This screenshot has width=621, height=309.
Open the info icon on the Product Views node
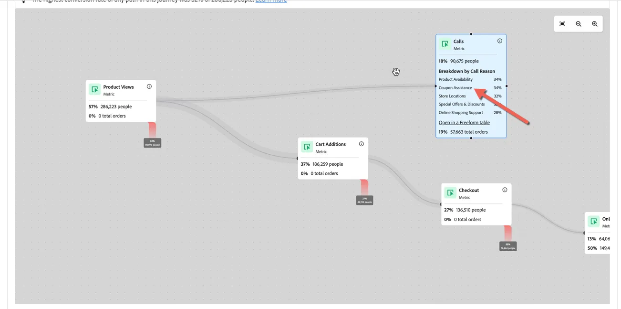pos(149,86)
